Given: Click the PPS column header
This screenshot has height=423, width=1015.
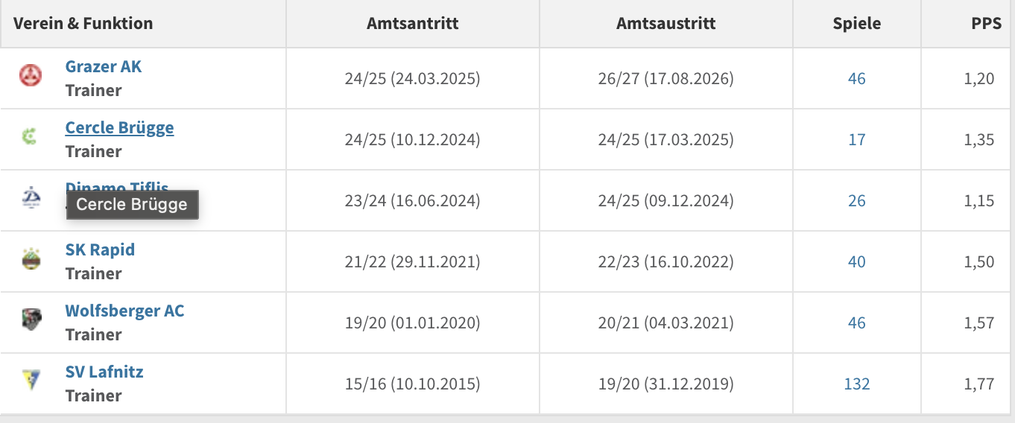Looking at the screenshot, I should point(986,23).
